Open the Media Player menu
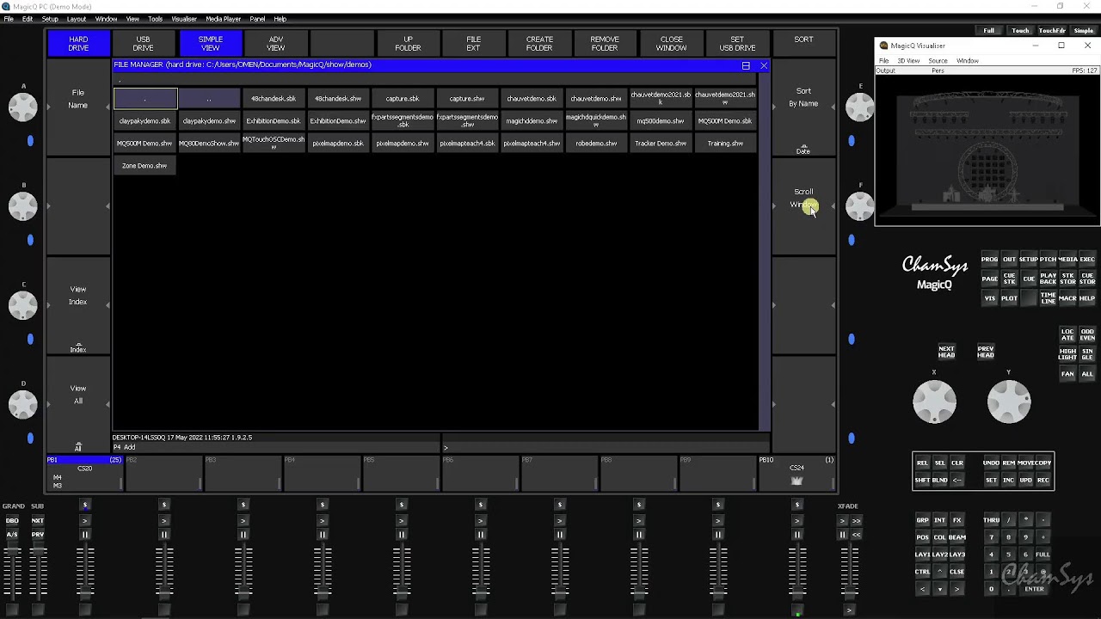 pyautogui.click(x=223, y=19)
